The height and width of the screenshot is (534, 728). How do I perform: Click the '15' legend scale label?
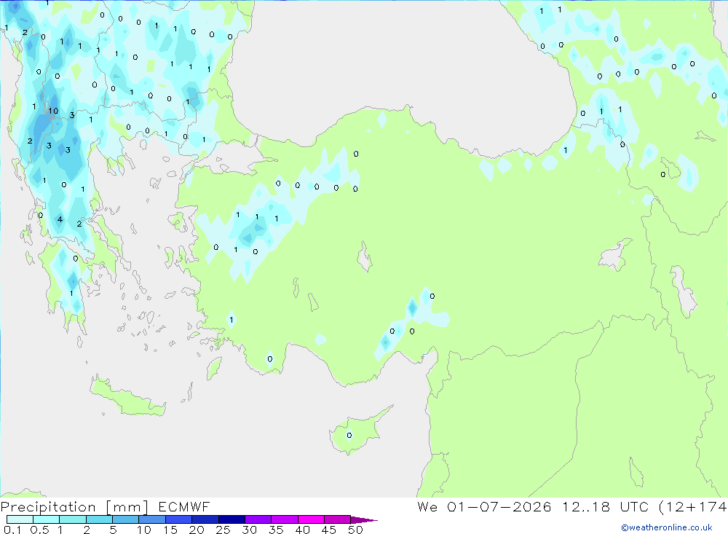pyautogui.click(x=170, y=530)
